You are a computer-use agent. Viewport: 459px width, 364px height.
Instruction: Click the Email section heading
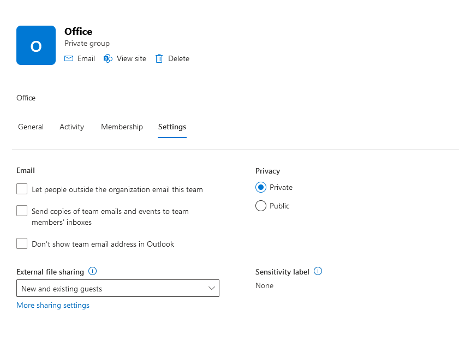click(26, 170)
